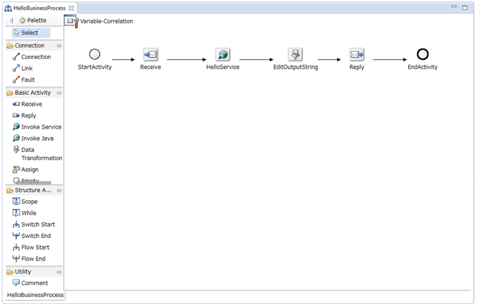This screenshot has width=477, height=306.
Task: Pick the Invoke Service activity
Action: coord(36,127)
